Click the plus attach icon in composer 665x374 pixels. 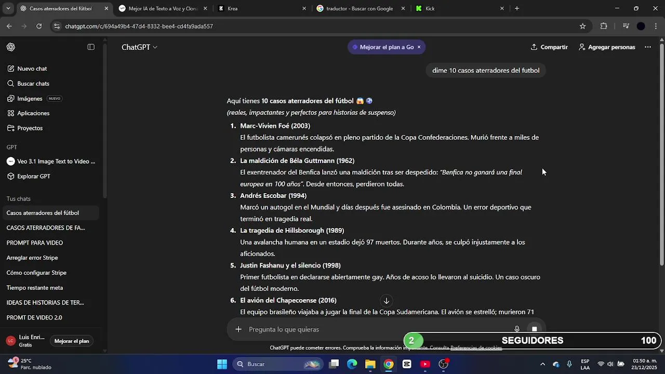click(x=238, y=329)
